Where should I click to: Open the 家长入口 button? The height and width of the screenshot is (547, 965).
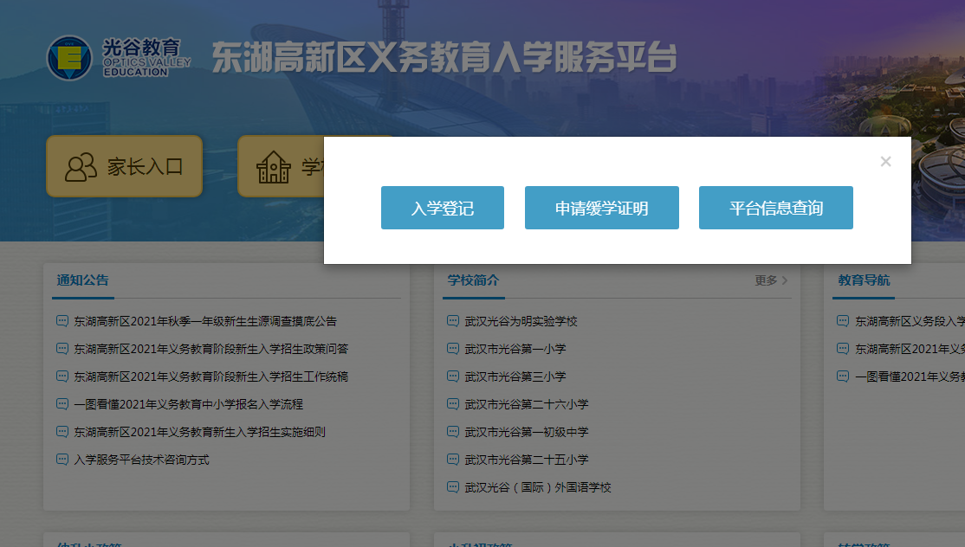tap(125, 166)
